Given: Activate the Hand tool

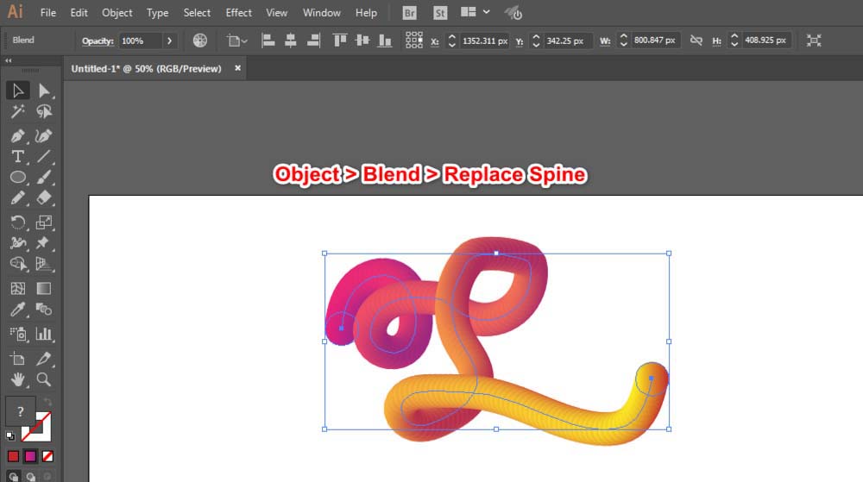Looking at the screenshot, I should coord(17,379).
